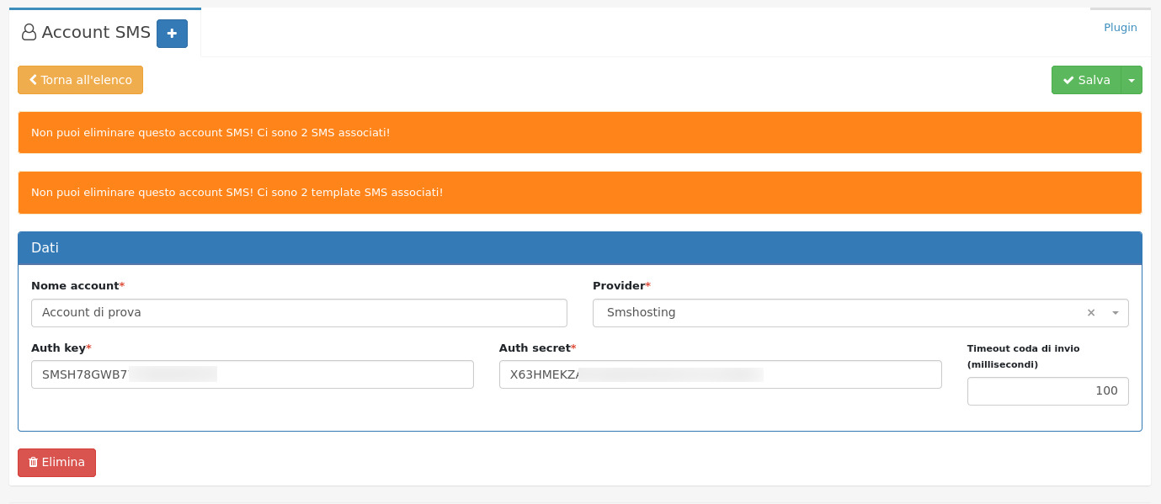
Task: Click the Provider field label
Action: pos(619,286)
